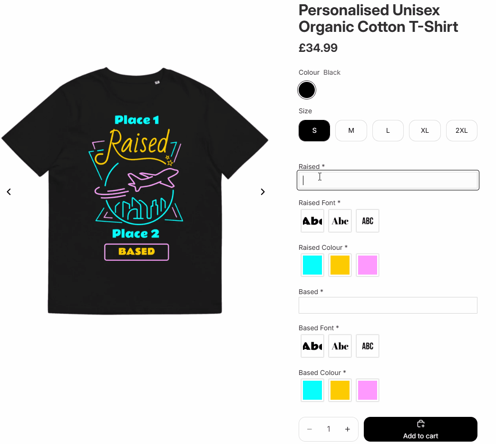This screenshot has height=444, width=496.
Task: Select the Black colour swatch
Action: [x=307, y=90]
